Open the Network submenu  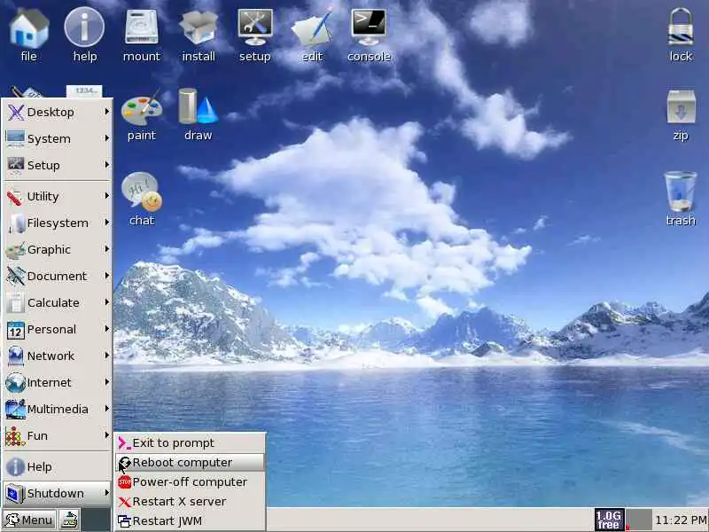[x=58, y=356]
